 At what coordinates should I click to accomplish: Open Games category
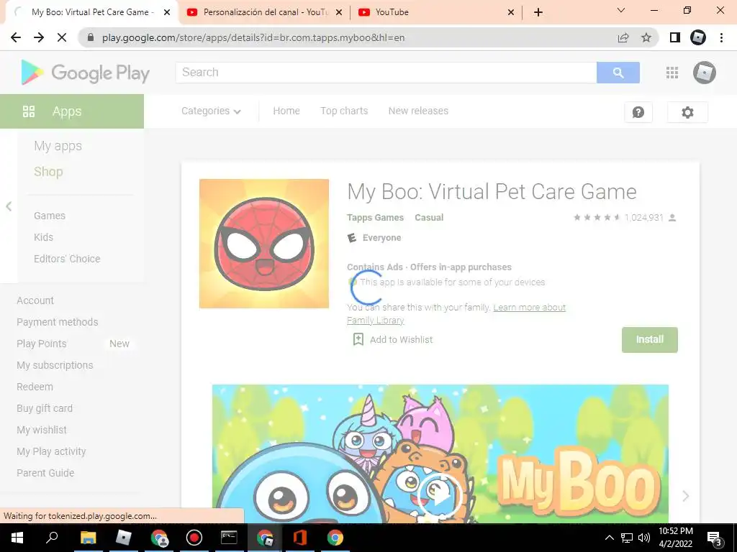point(50,216)
